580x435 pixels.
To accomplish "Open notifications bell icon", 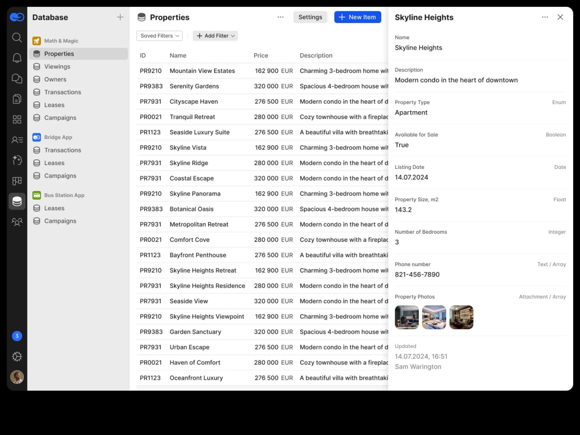I will 17,58.
